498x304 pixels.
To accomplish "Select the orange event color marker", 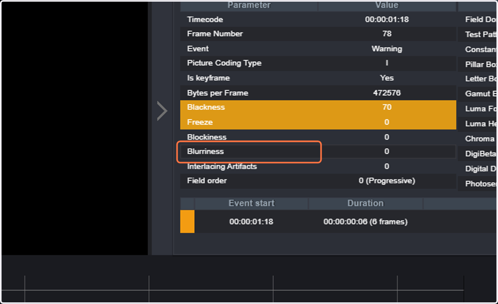I will [x=187, y=222].
